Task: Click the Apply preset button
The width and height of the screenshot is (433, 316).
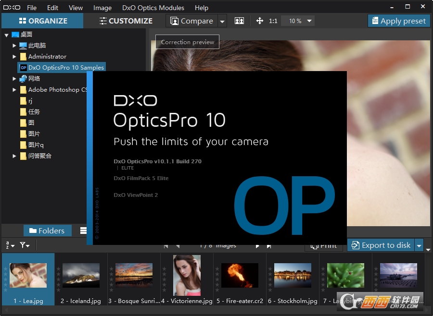Action: click(399, 21)
